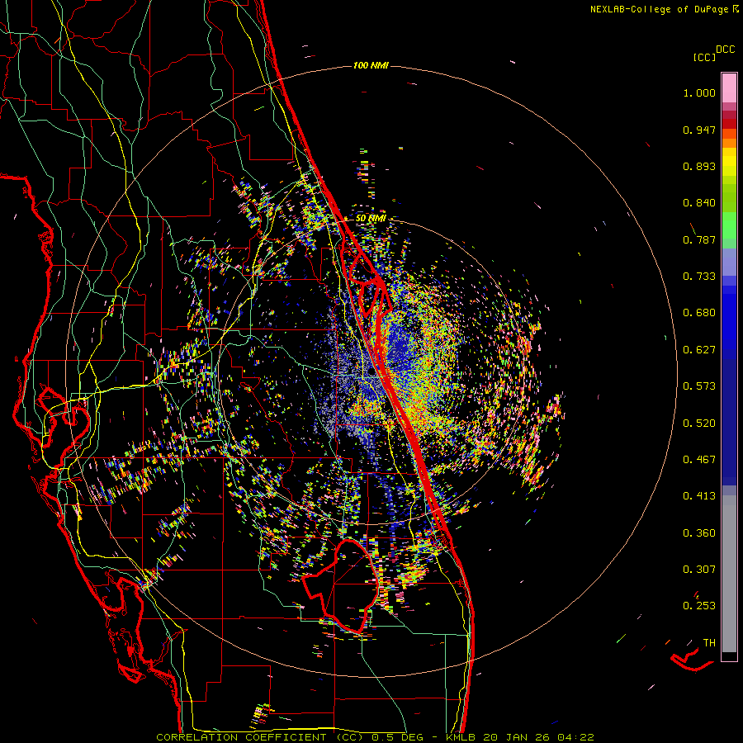
Task: Pick the 0.947 value on the scale
Action: pos(699,130)
